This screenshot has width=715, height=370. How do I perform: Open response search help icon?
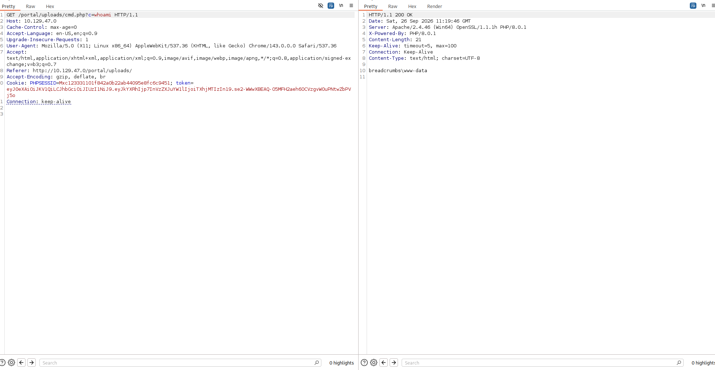(364, 362)
